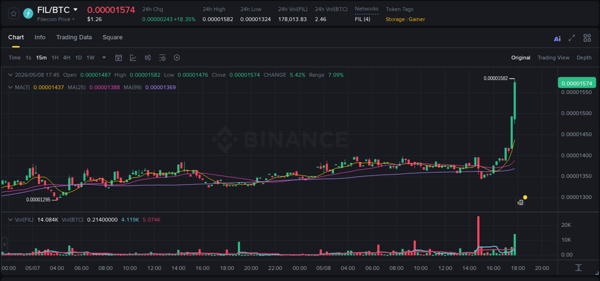Open the go-to-date calendar icon
Viewport: 600px width, 281px height.
click(119, 58)
